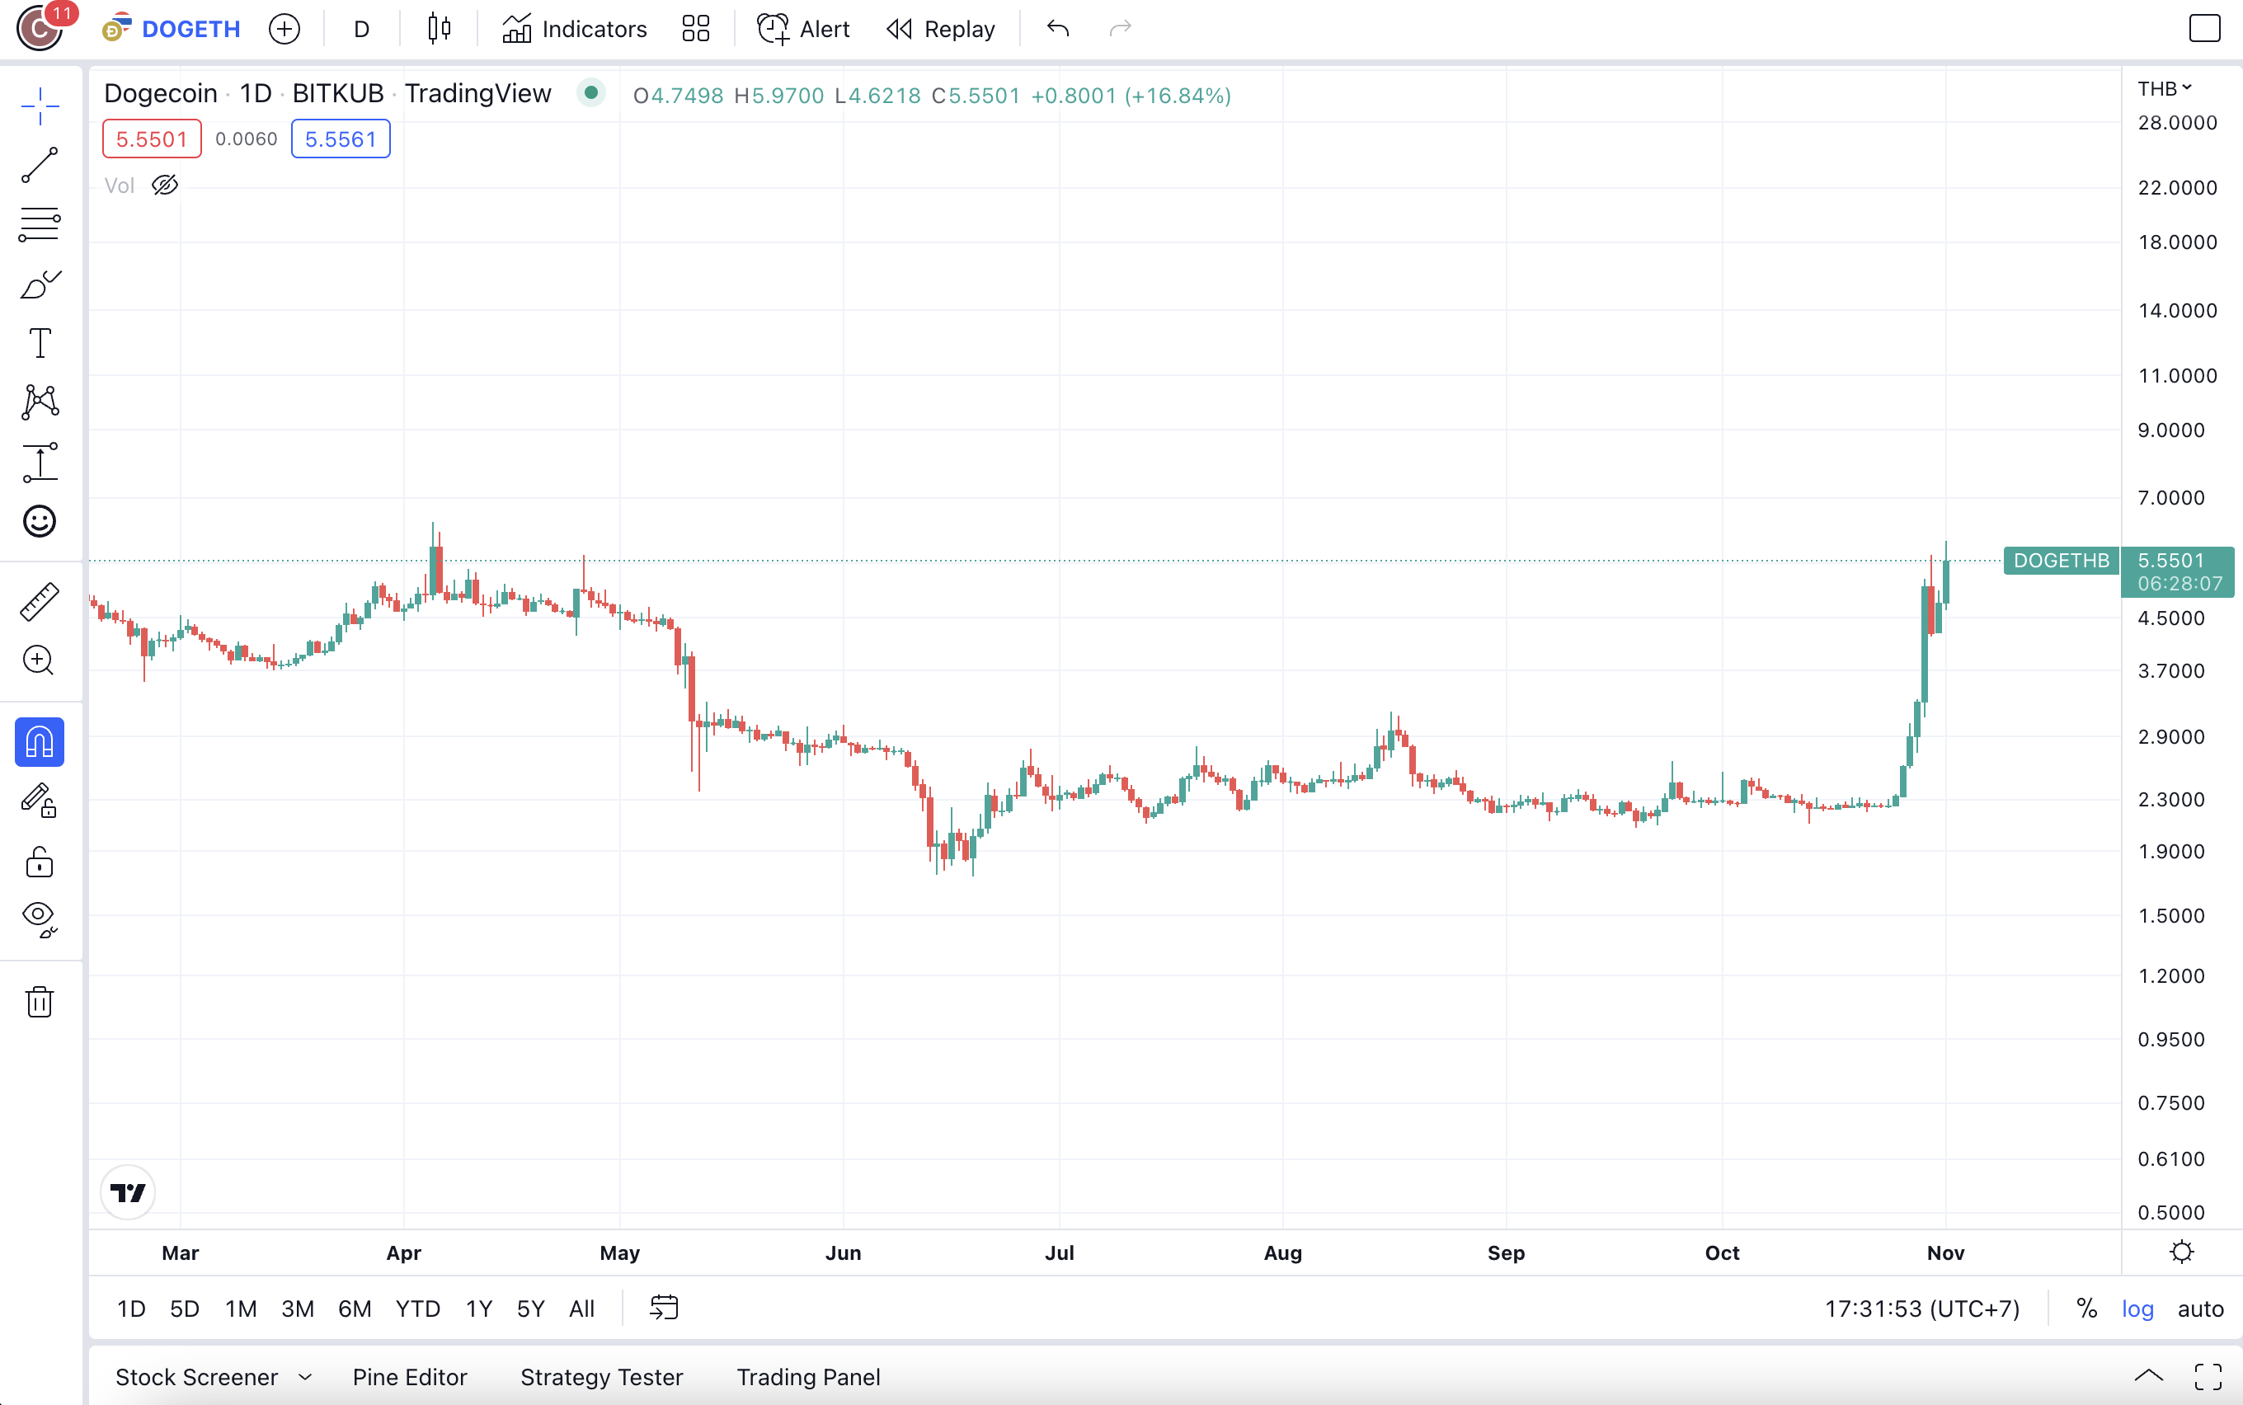Select the All date range
This screenshot has width=2243, height=1405.
581,1309
